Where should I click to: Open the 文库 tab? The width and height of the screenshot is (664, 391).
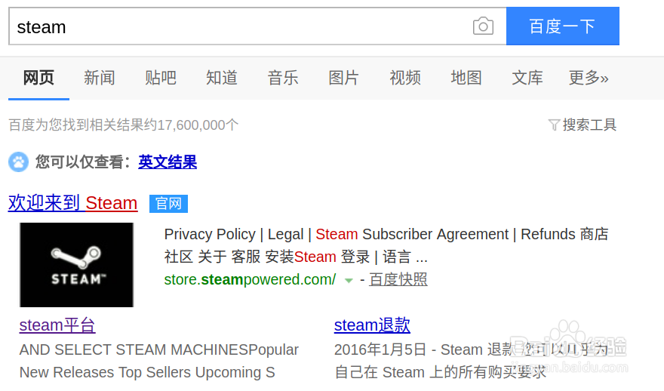[527, 78]
